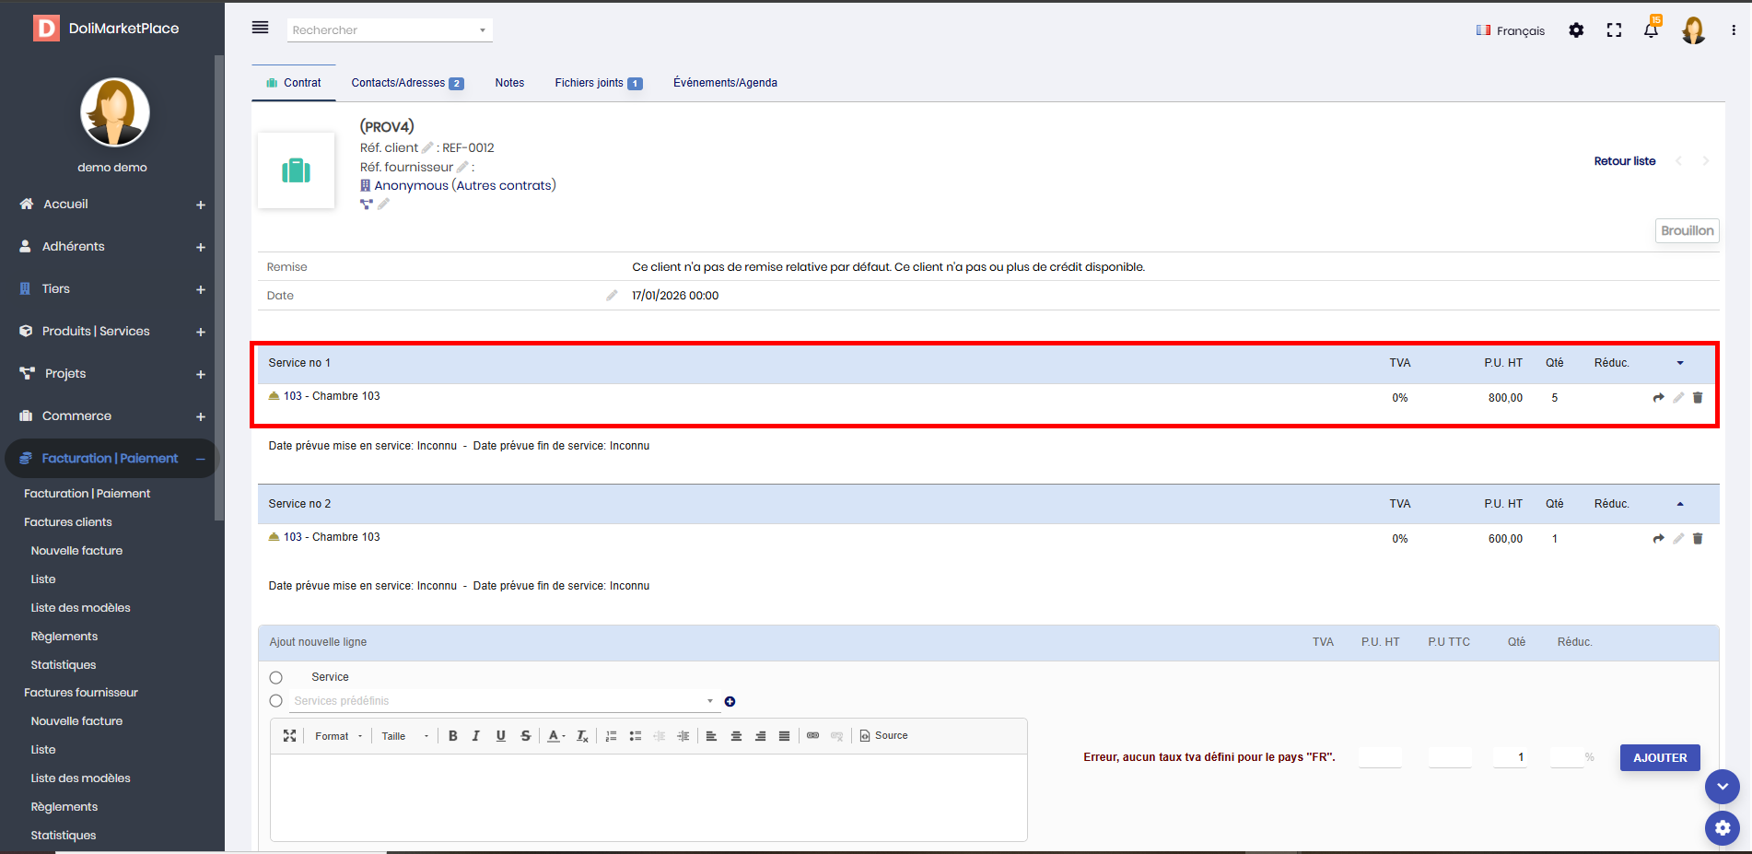Open the user avatar in top bar

pyautogui.click(x=1693, y=30)
